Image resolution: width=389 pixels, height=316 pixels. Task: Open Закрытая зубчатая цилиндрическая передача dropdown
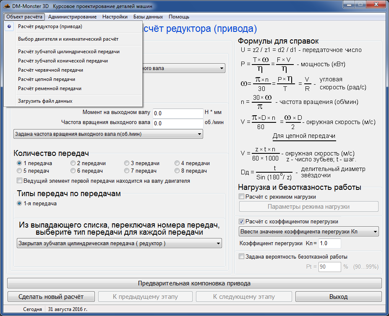(x=119, y=243)
